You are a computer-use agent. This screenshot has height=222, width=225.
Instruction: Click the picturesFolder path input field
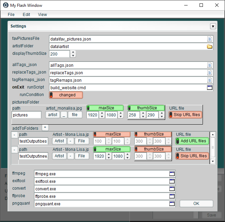27,115
